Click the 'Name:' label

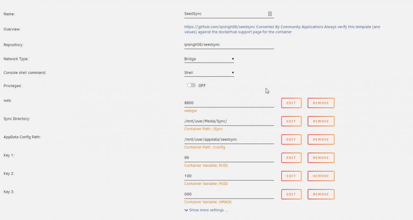pos(9,14)
